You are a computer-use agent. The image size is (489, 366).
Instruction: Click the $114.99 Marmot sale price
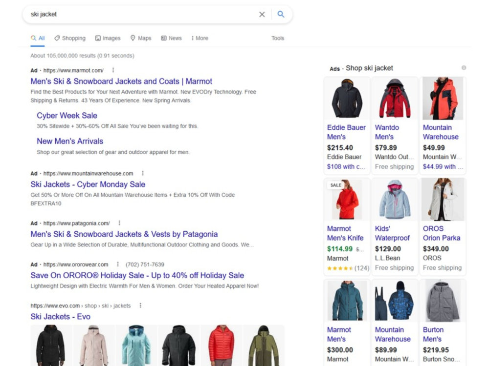(340, 249)
